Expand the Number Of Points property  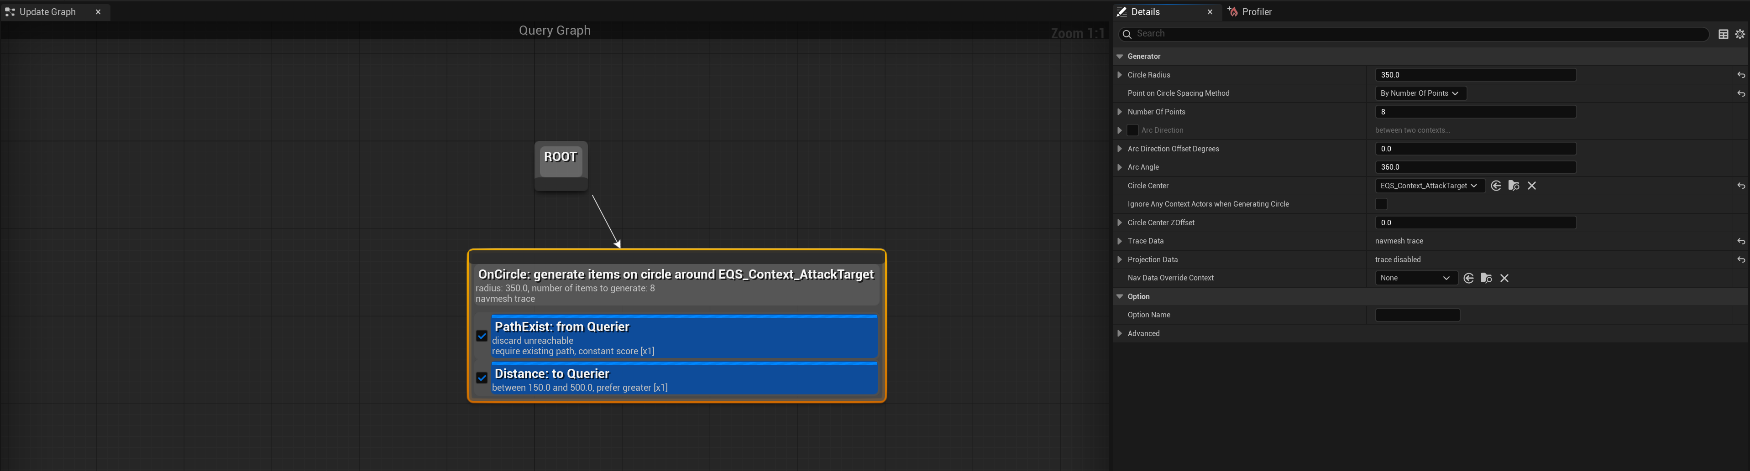[x=1120, y=112]
